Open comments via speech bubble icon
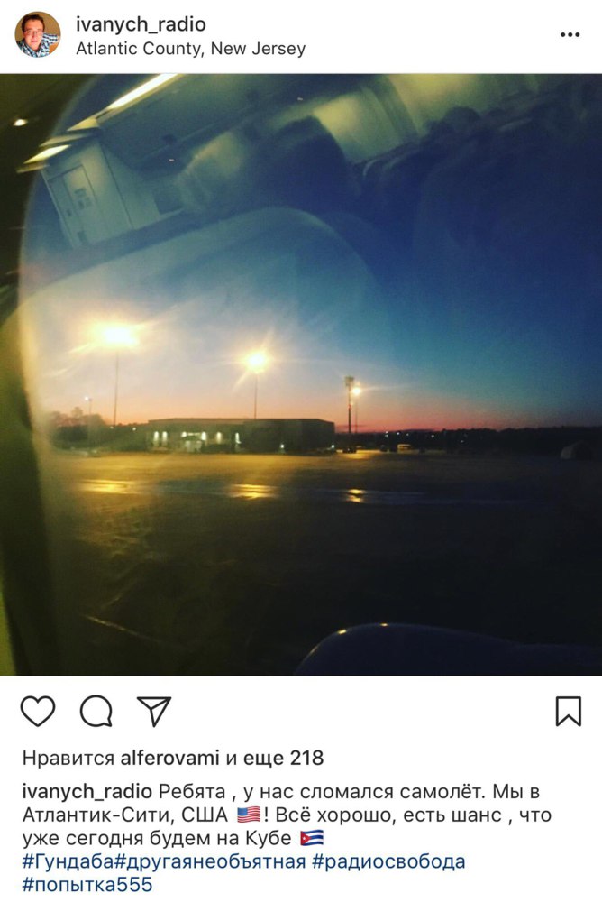Image resolution: width=602 pixels, height=902 pixels. [x=96, y=712]
